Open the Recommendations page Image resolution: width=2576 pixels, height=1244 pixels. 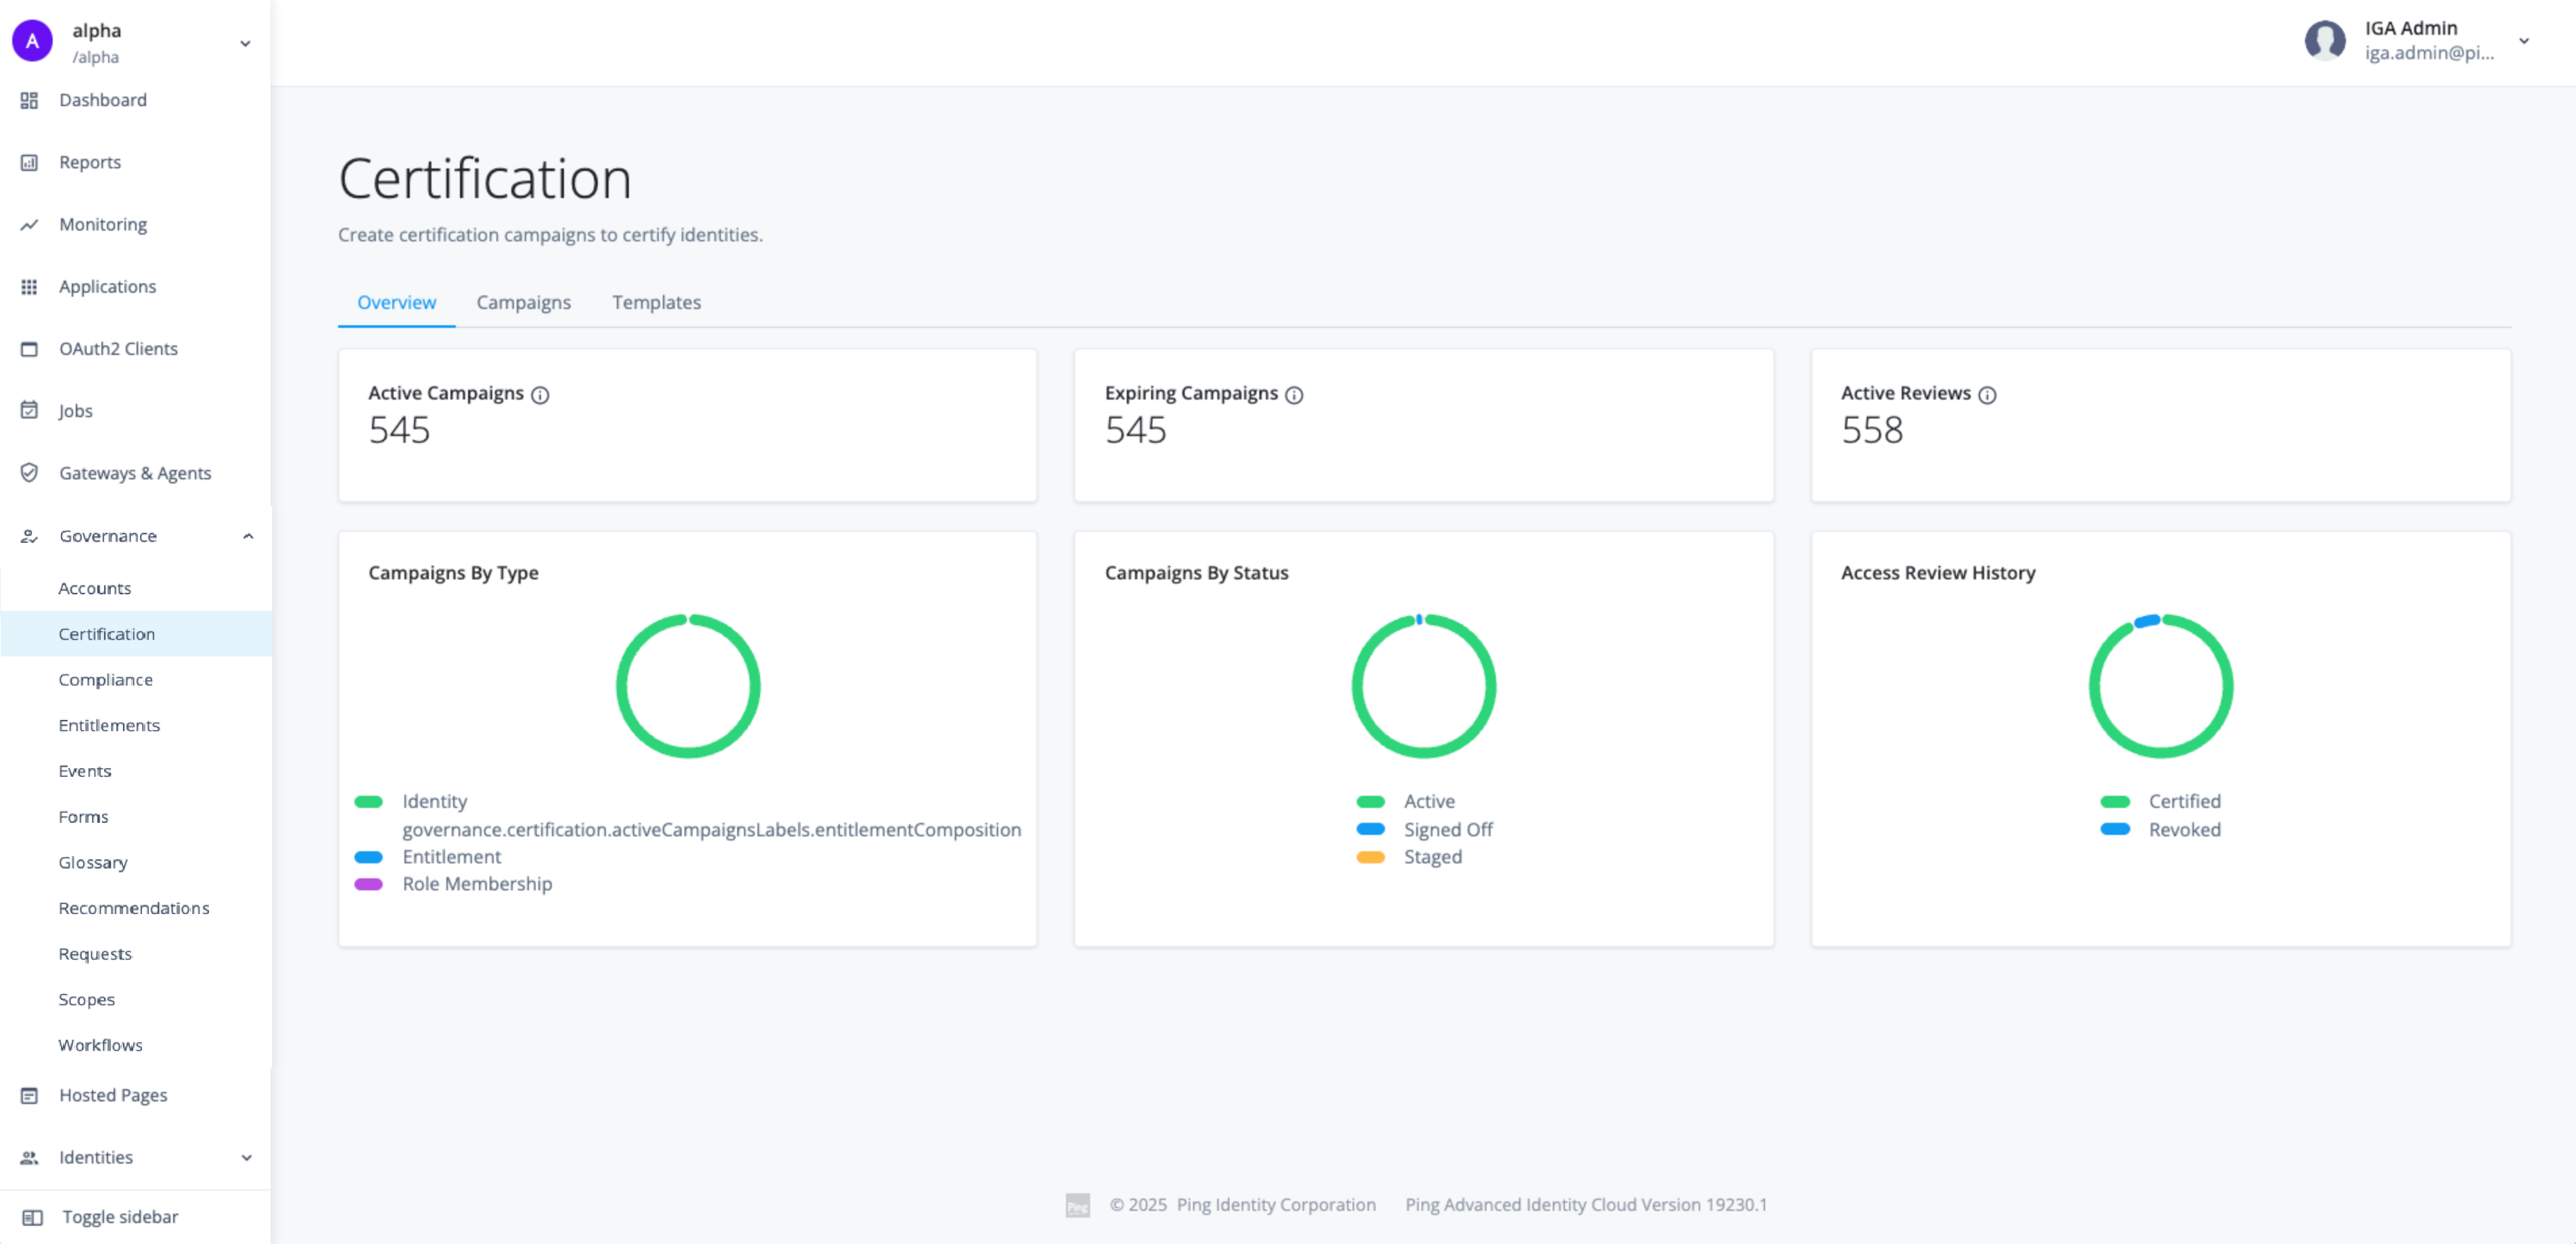(133, 908)
